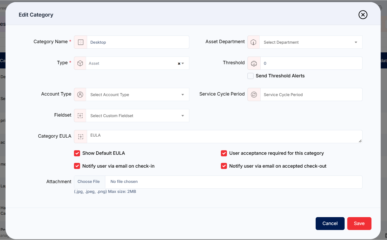Click the 'Attachment' field label
387x240 pixels.
59,182
